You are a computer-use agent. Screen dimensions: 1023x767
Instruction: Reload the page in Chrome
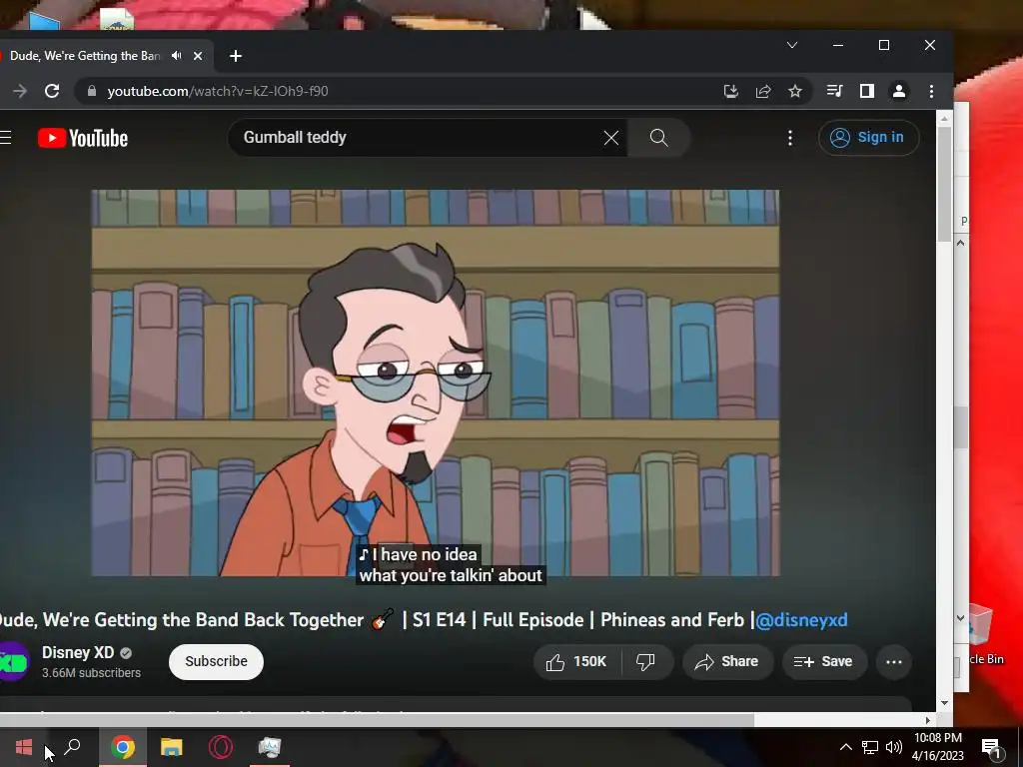52,91
